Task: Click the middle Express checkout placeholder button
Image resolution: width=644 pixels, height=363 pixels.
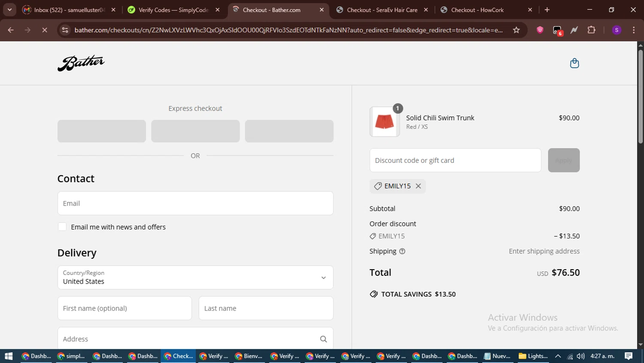Action: [195, 131]
